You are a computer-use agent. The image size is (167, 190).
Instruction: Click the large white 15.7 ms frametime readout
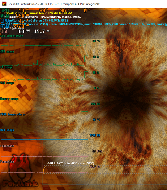click(x=42, y=31)
